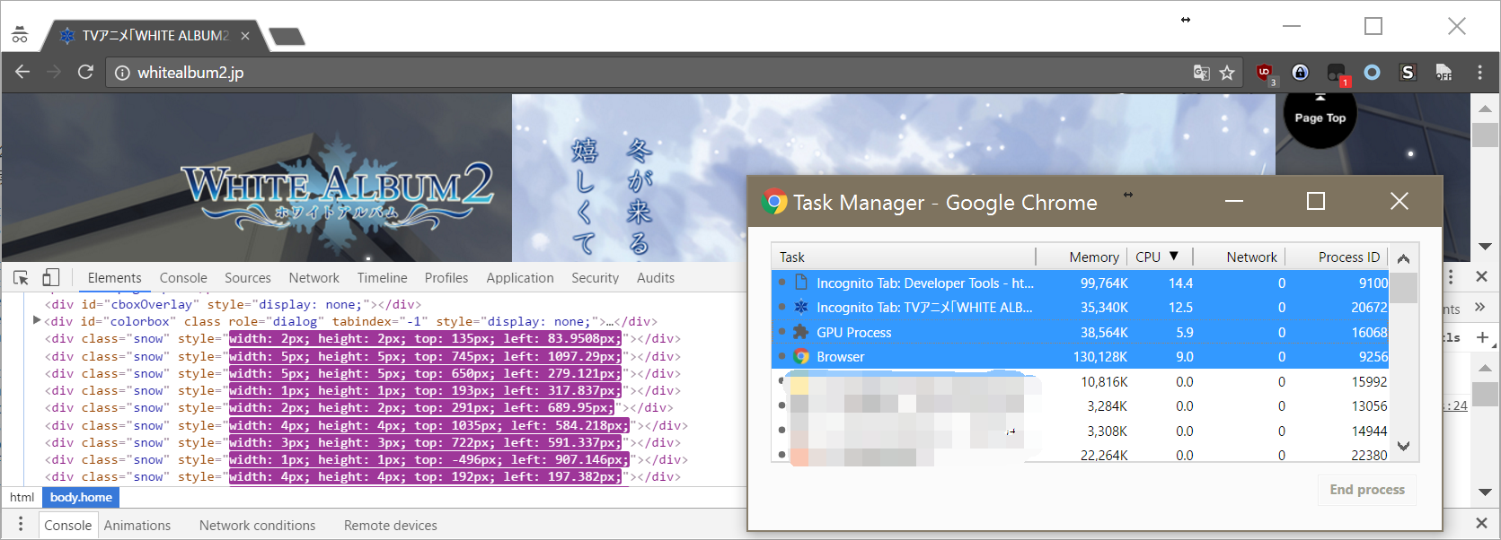The width and height of the screenshot is (1501, 540).
Task: Select the Remote devices drawer tab
Action: point(390,526)
